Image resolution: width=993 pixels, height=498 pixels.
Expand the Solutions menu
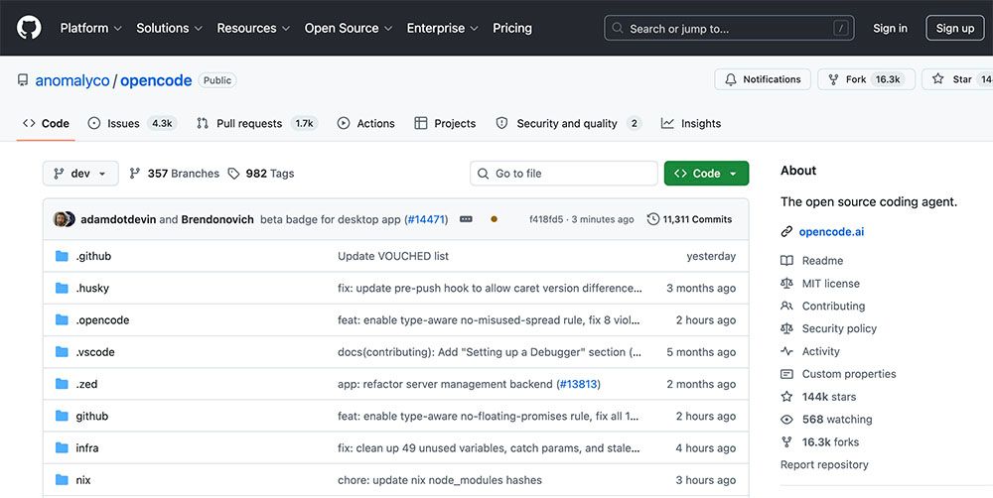click(x=169, y=28)
